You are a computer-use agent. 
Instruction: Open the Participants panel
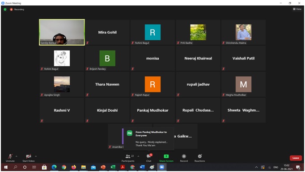(x=128, y=158)
